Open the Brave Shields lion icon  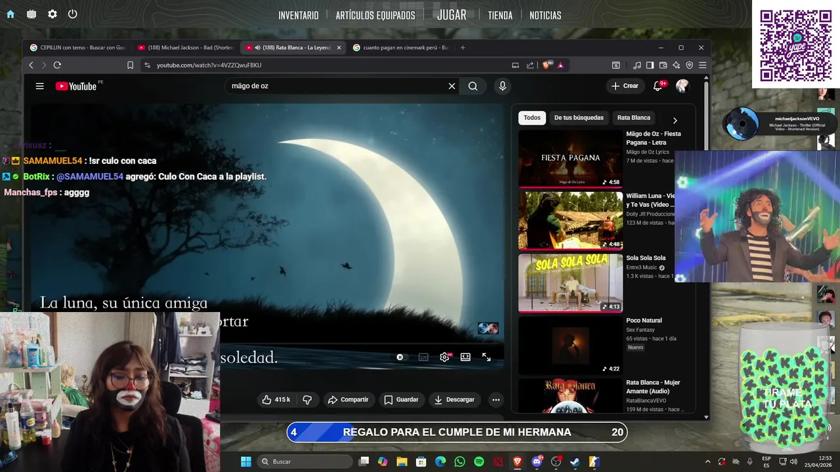pyautogui.click(x=546, y=65)
